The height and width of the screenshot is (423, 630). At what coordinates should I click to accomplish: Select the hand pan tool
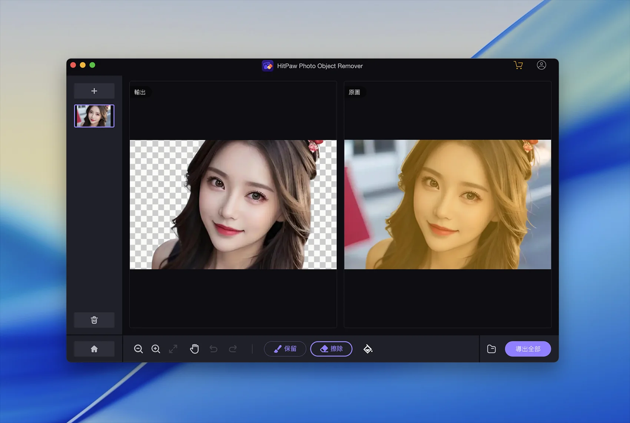tap(194, 349)
